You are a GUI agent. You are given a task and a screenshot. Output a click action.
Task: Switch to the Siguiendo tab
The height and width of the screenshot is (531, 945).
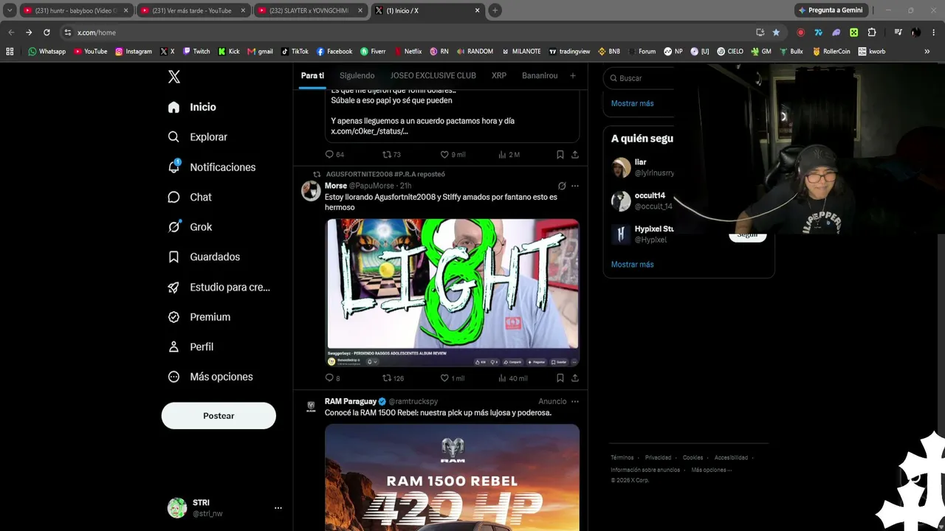357,76
